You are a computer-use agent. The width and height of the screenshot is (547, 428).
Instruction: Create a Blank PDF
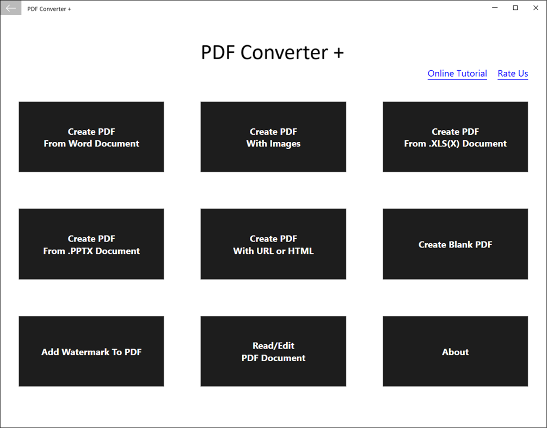(x=455, y=244)
